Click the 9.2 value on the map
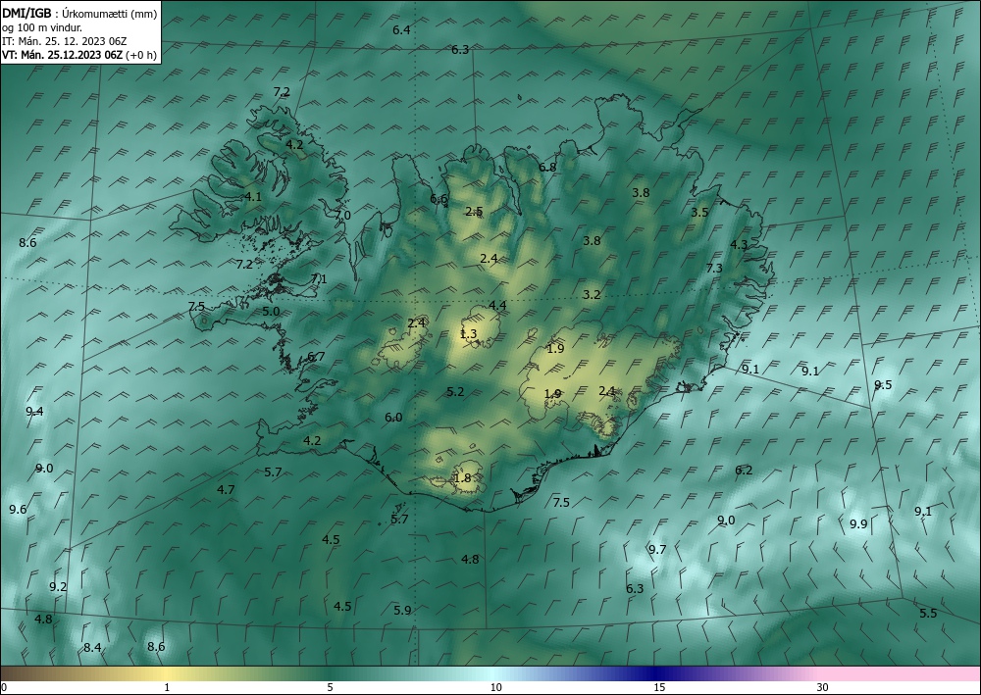This screenshot has height=695, width=981. click(x=58, y=587)
